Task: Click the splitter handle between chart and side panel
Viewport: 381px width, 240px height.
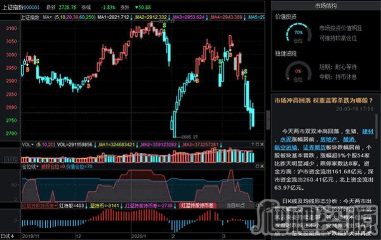Action: [268, 120]
